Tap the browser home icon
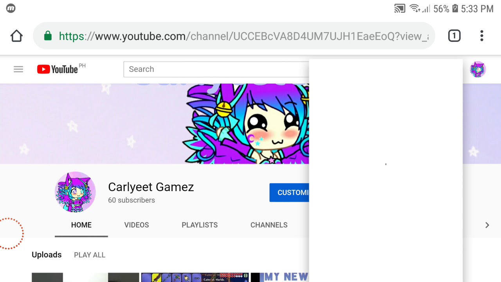501x282 pixels. pyautogui.click(x=16, y=36)
